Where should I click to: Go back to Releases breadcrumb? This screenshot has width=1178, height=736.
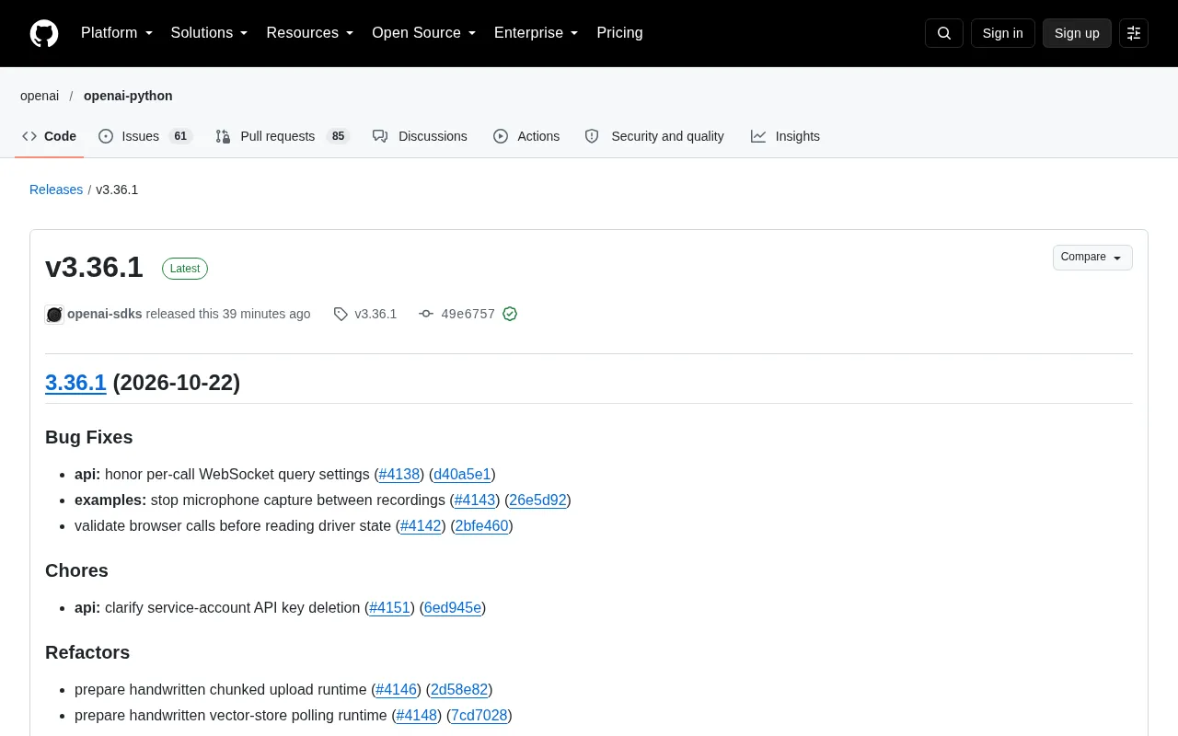point(56,190)
